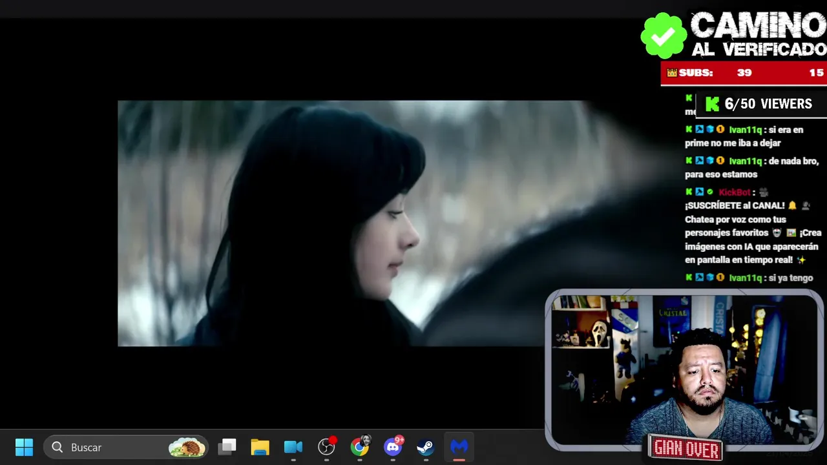Click Ivan11q in 'si ya tengo' message
The image size is (827, 465).
(x=745, y=278)
